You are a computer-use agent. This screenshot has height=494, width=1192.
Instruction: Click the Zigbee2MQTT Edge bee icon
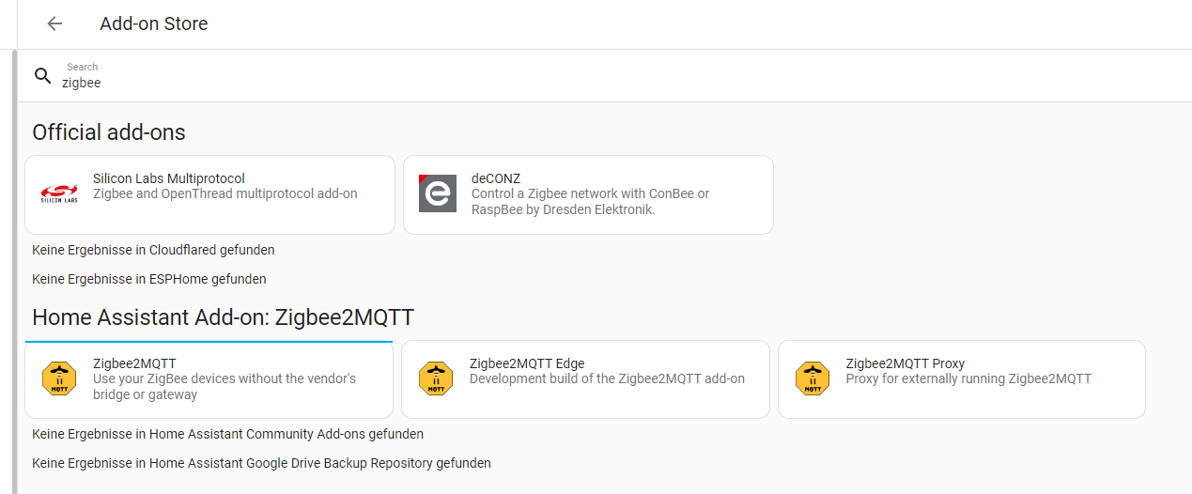(436, 378)
